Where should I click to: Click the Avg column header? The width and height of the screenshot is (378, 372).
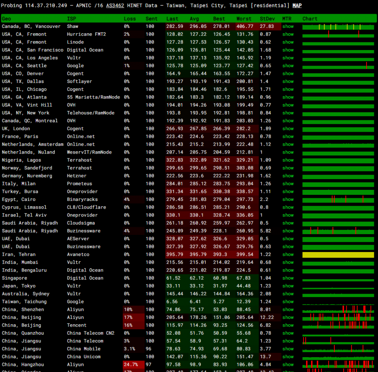click(194, 19)
